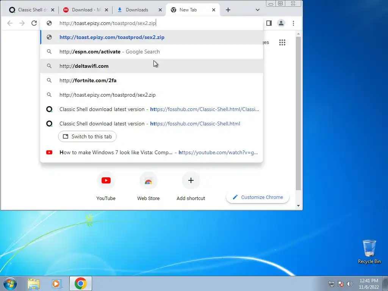The height and width of the screenshot is (291, 388).
Task: Click the page scrollbar down arrow
Action: click(x=299, y=206)
